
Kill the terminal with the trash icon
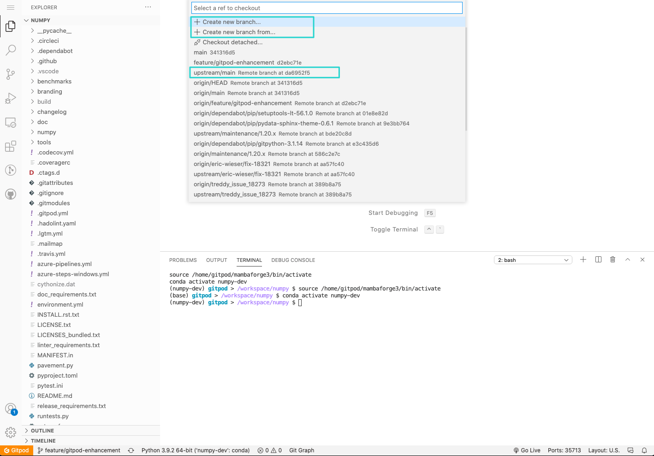[612, 259]
